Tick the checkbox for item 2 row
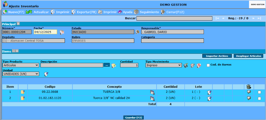 click(259, 98)
